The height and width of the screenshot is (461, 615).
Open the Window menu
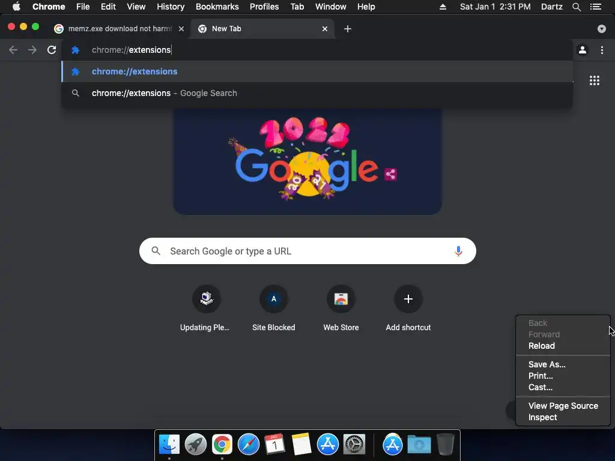pyautogui.click(x=331, y=7)
